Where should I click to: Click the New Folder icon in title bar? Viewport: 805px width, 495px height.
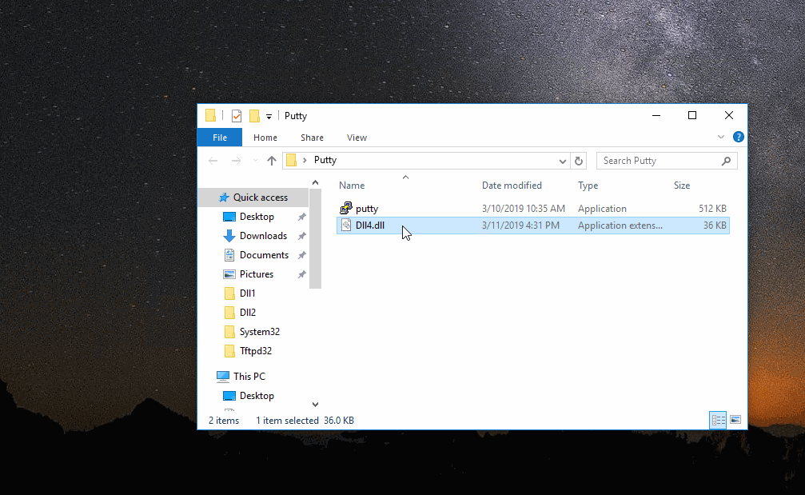(254, 116)
